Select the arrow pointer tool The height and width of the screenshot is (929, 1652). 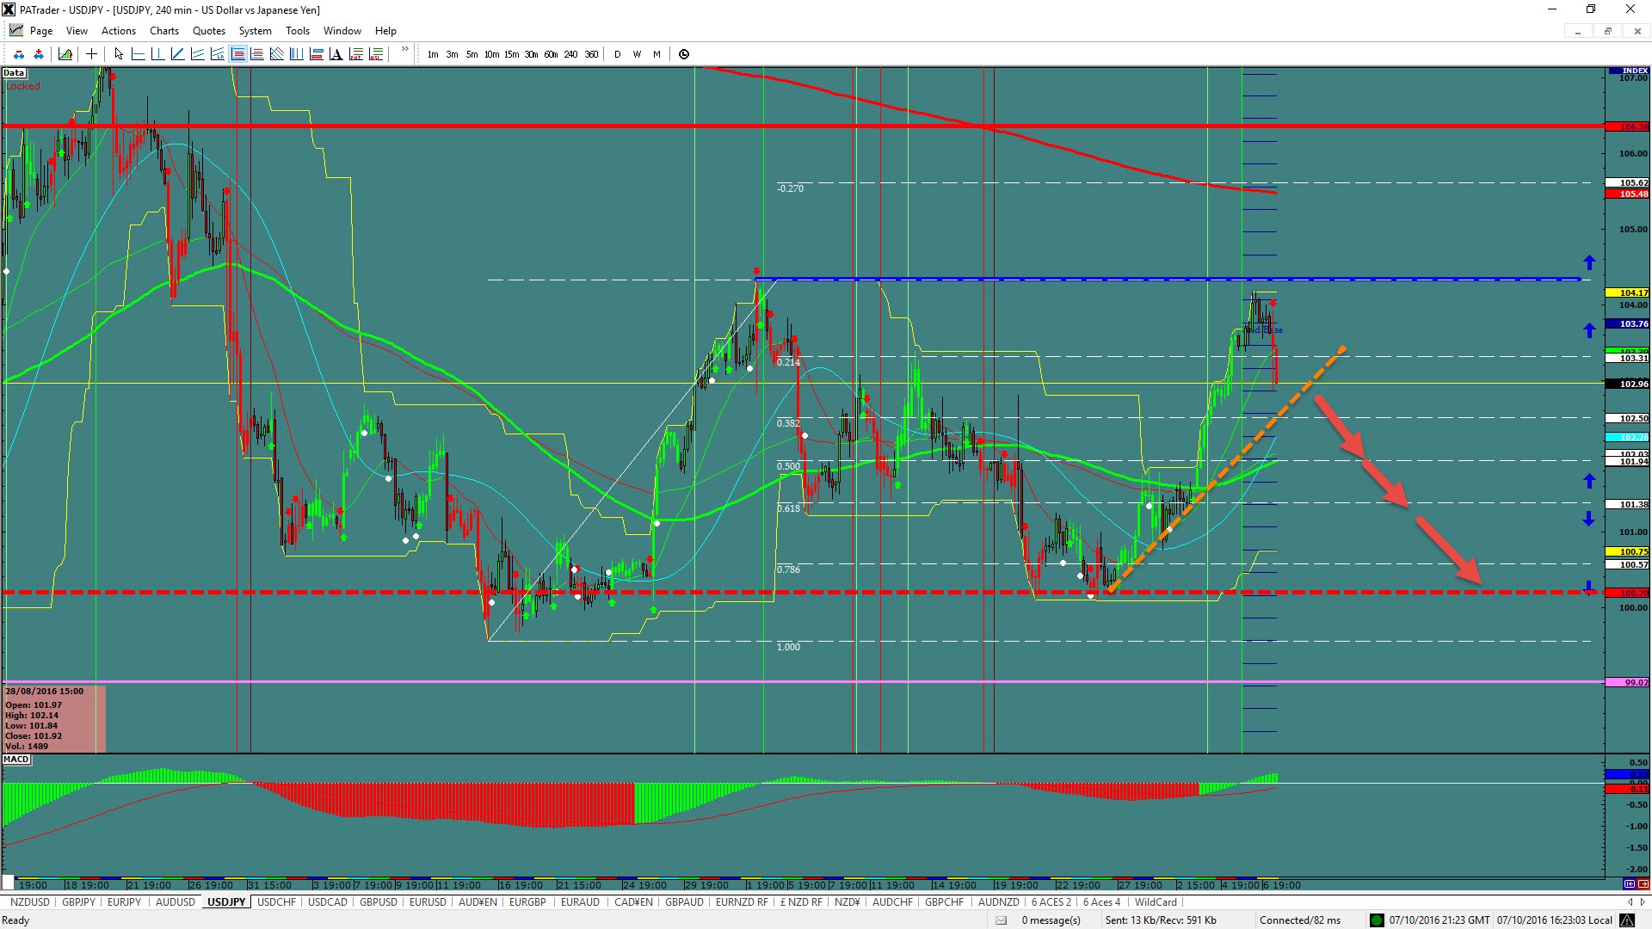pos(119,54)
